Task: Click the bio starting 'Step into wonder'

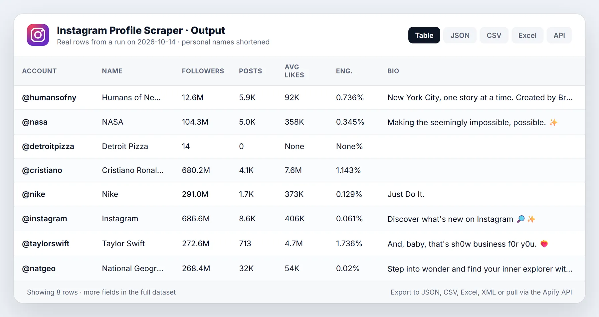Action: tap(480, 269)
